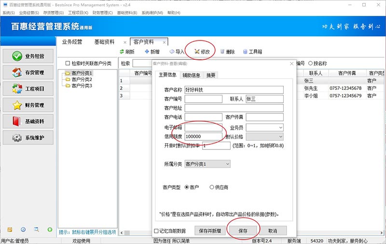Switch to the 辅助信息 dialog tab
The width and height of the screenshot is (386, 244).
point(191,75)
